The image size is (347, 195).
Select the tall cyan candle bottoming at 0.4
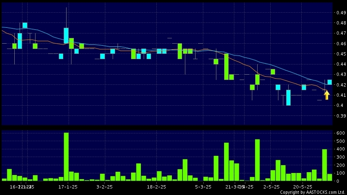288,97
